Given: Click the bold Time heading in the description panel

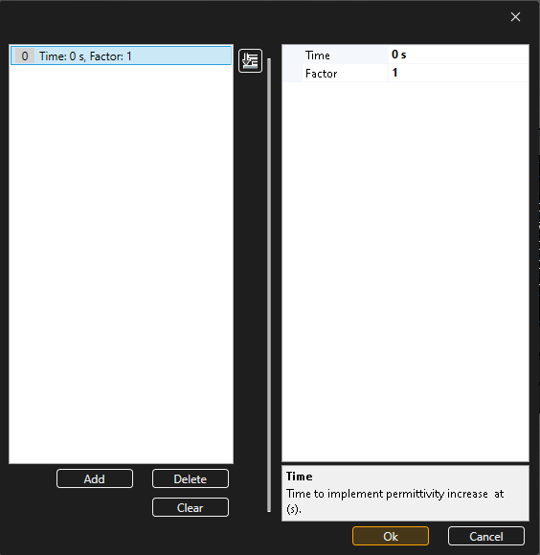Looking at the screenshot, I should click(x=300, y=477).
